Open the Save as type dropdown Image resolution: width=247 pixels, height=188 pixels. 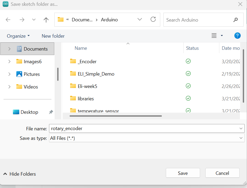click(241, 138)
